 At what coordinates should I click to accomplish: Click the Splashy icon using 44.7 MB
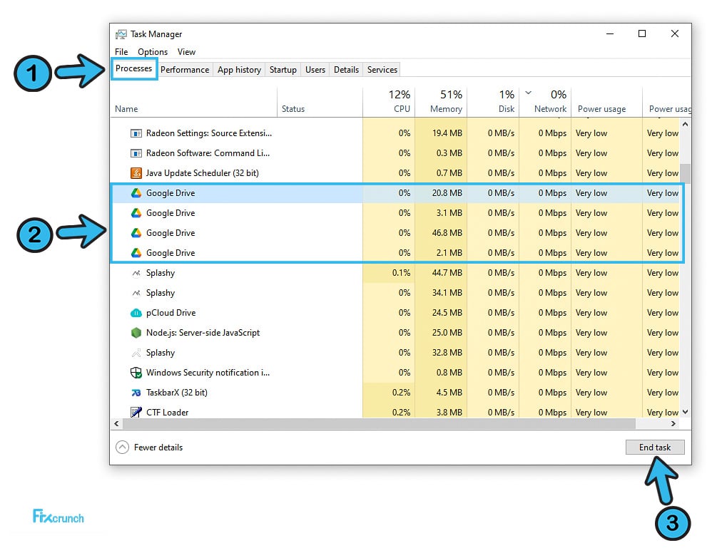coord(136,273)
